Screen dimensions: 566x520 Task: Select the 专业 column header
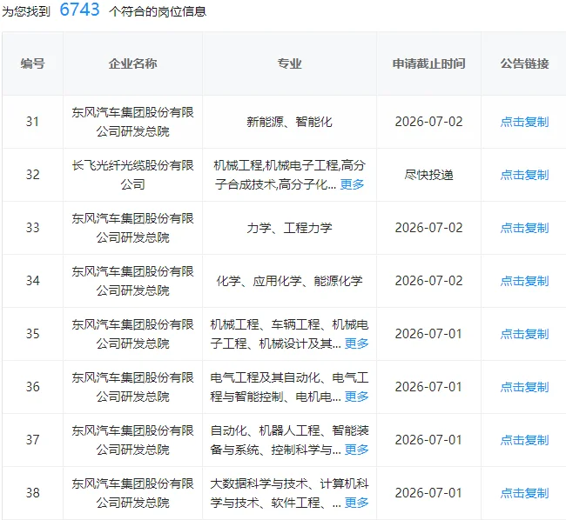pos(289,63)
